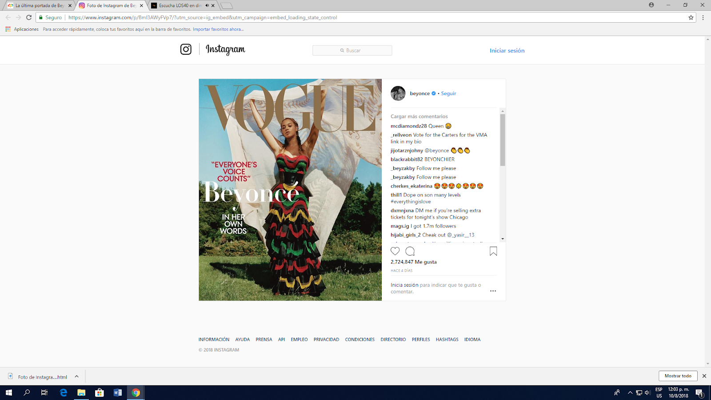The height and width of the screenshot is (400, 711).
Task: Load more comments with Cargar más comentarios
Action: [x=419, y=116]
